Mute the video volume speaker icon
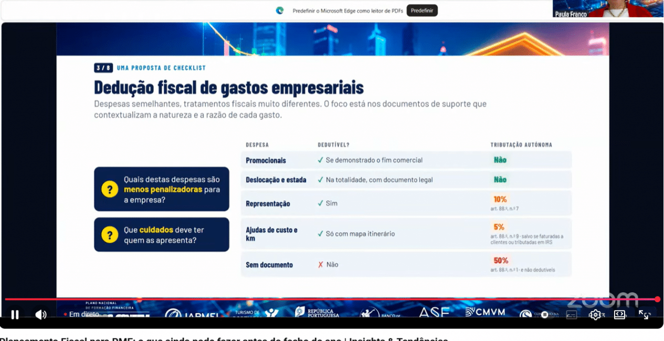This screenshot has height=341, width=664. tap(41, 314)
